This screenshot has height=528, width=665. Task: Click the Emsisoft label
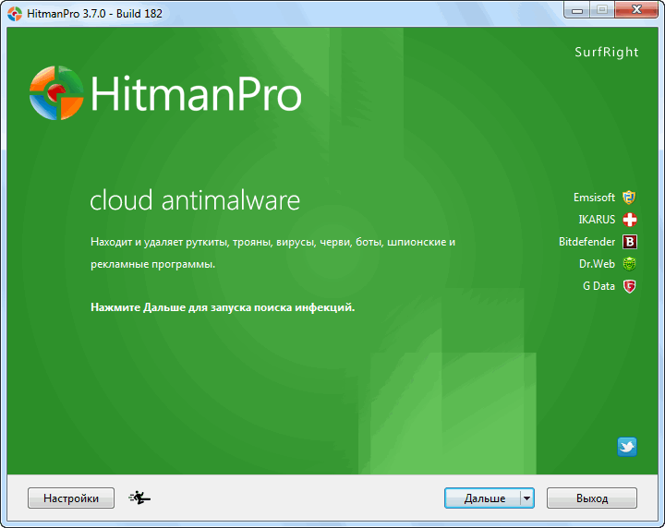point(594,198)
